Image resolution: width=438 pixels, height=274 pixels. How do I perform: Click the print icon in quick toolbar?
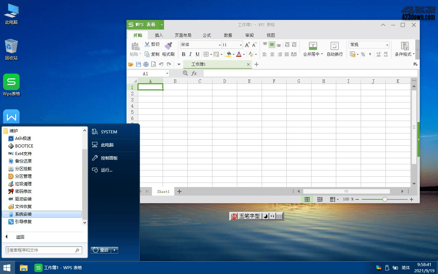[146, 64]
